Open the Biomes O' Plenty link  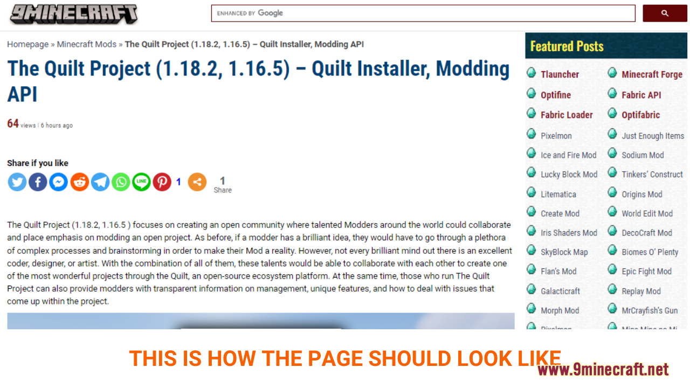click(x=650, y=252)
